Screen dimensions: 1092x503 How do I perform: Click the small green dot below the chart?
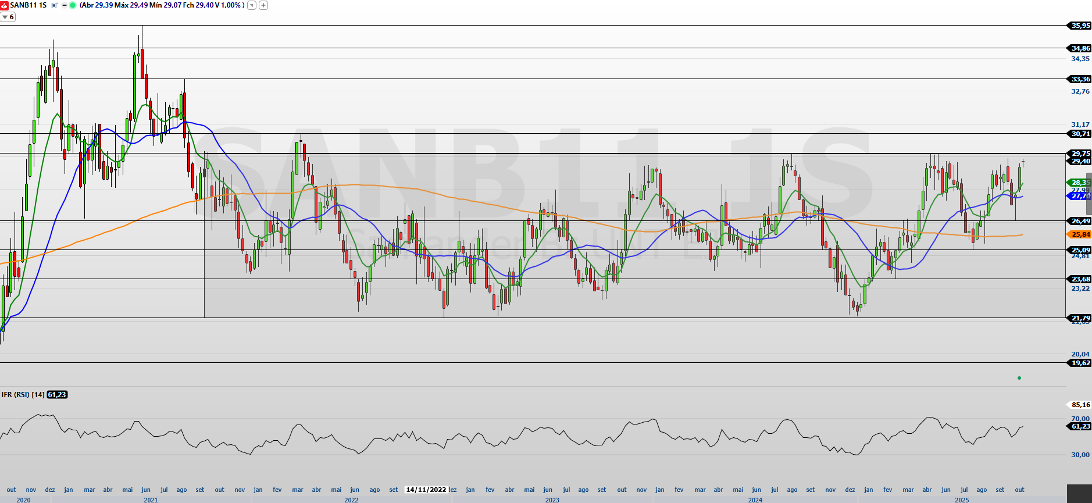(x=1019, y=378)
